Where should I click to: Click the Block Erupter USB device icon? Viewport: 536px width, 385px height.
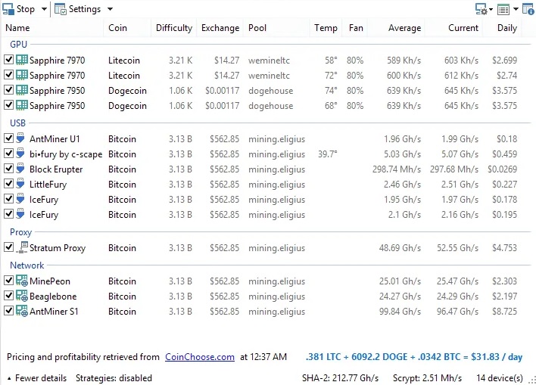(x=21, y=169)
